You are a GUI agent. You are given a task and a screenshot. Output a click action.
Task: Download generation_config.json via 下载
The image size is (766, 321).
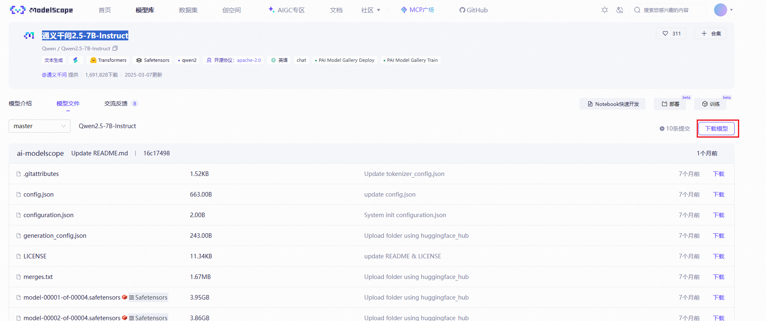pyautogui.click(x=719, y=236)
